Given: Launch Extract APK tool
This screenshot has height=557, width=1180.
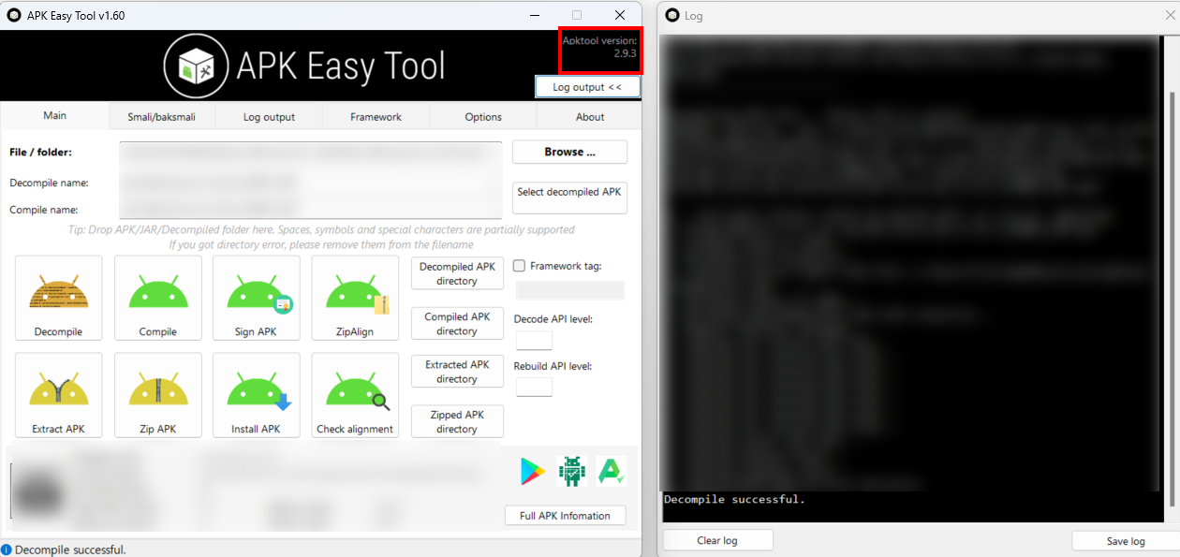Looking at the screenshot, I should tap(59, 395).
